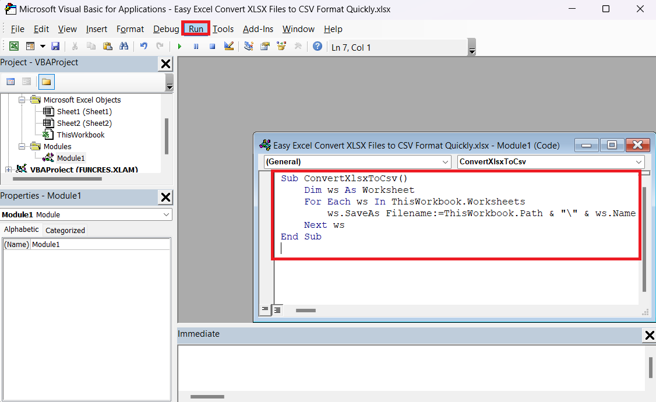Viewport: 656px width, 402px height.
Task: Open the Run menu
Action: [x=196, y=29]
